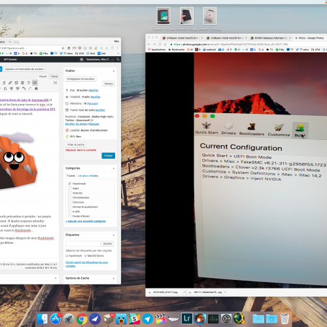Viewport: 327px width, 327px height.
Task: Click the "Déplacer dans la corbeille" link
Action: pos(80,150)
